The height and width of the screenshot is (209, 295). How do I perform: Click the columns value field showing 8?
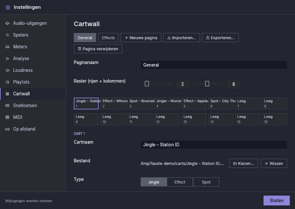coord(233,84)
